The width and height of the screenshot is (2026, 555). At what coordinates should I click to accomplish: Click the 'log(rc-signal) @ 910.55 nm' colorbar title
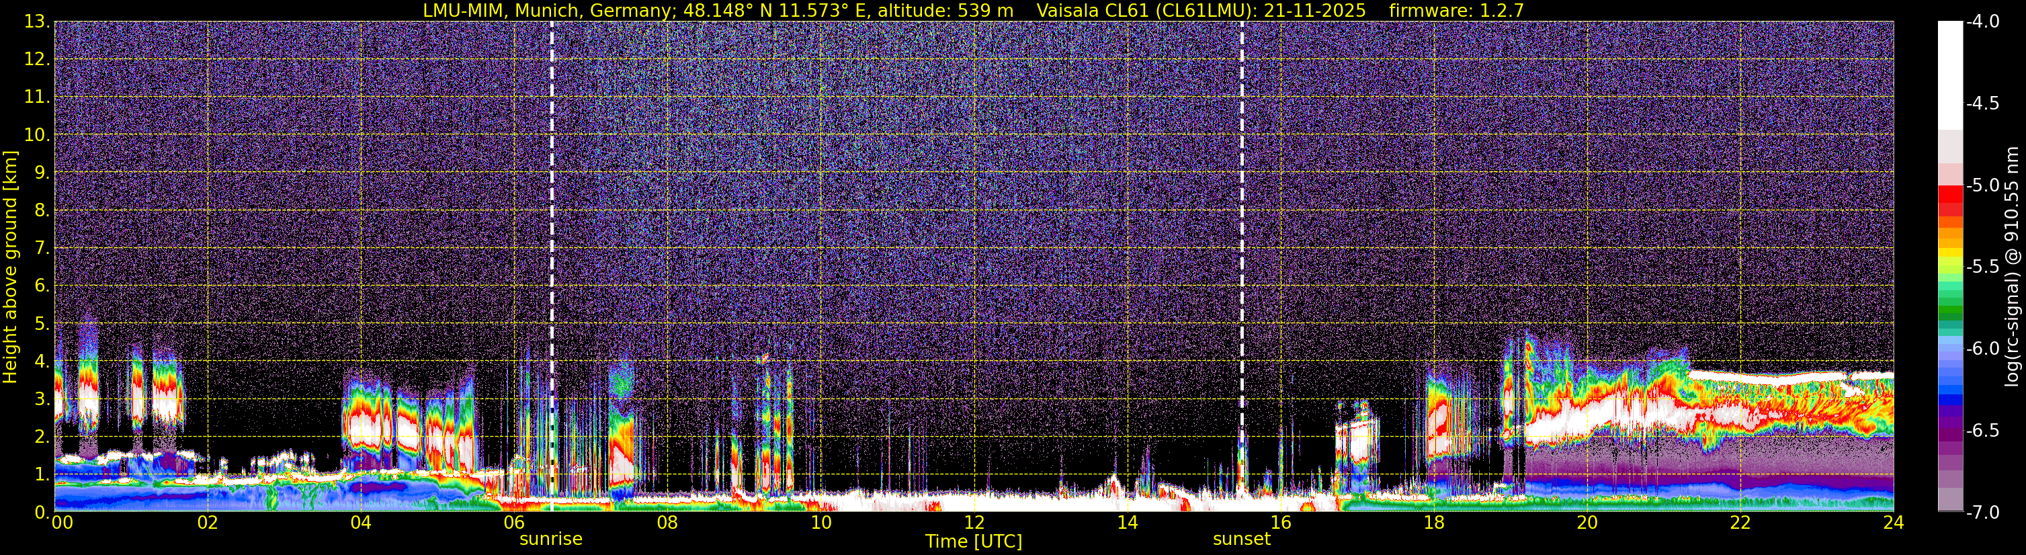tap(2014, 267)
